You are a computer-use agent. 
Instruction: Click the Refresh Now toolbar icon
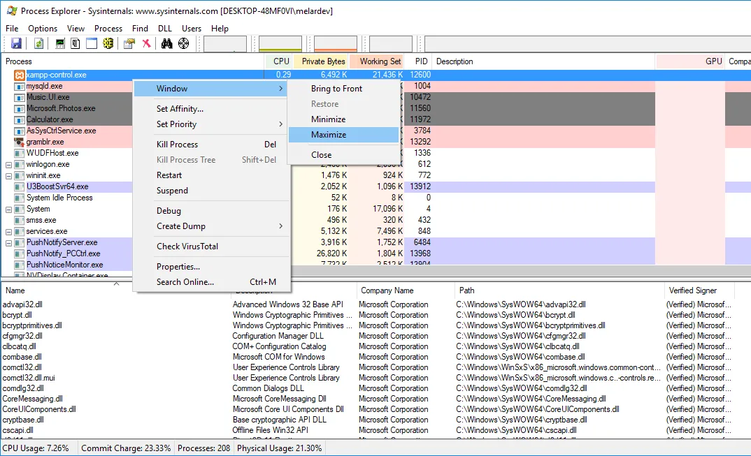(38, 43)
